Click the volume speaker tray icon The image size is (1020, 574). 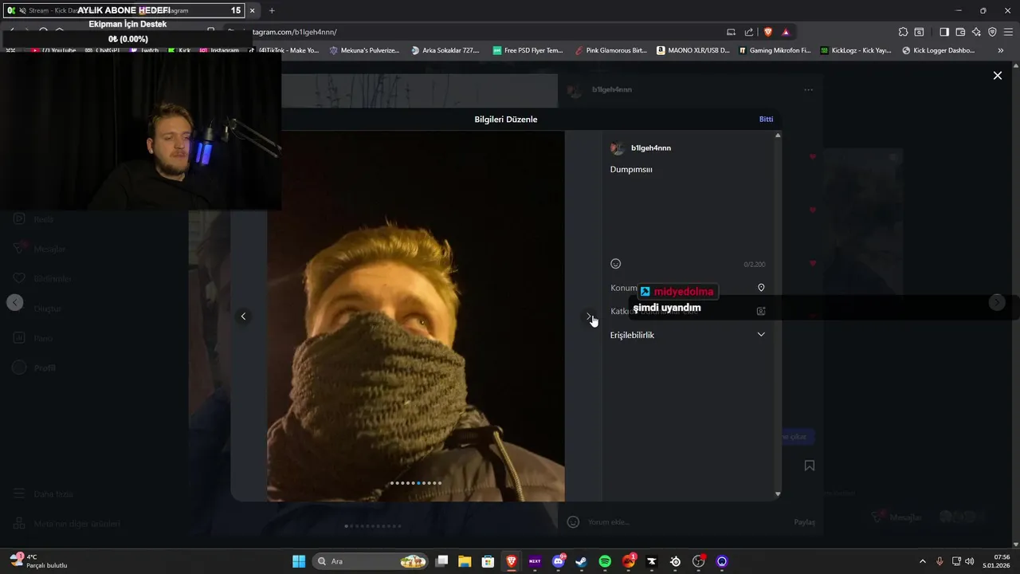pyautogui.click(x=970, y=561)
